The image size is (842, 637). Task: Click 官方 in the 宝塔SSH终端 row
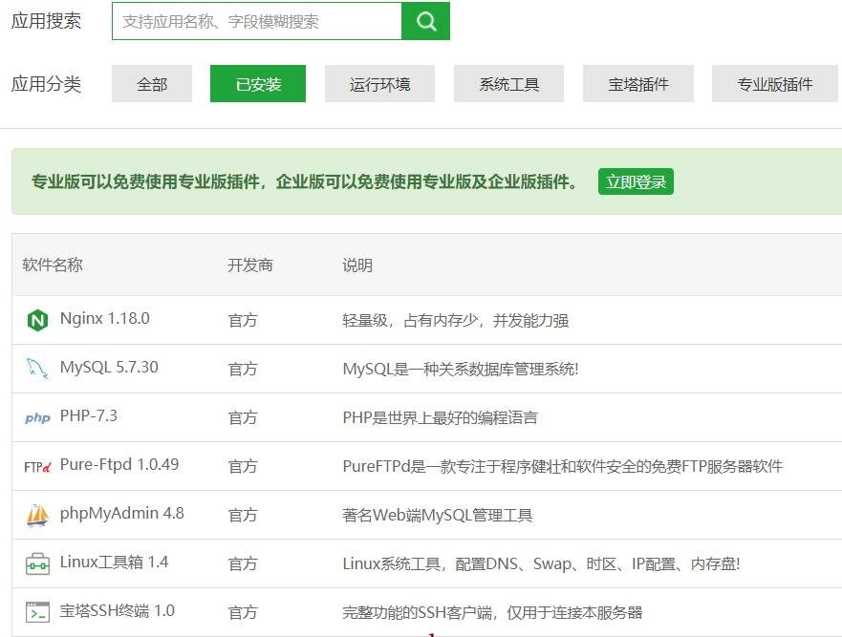[243, 612]
